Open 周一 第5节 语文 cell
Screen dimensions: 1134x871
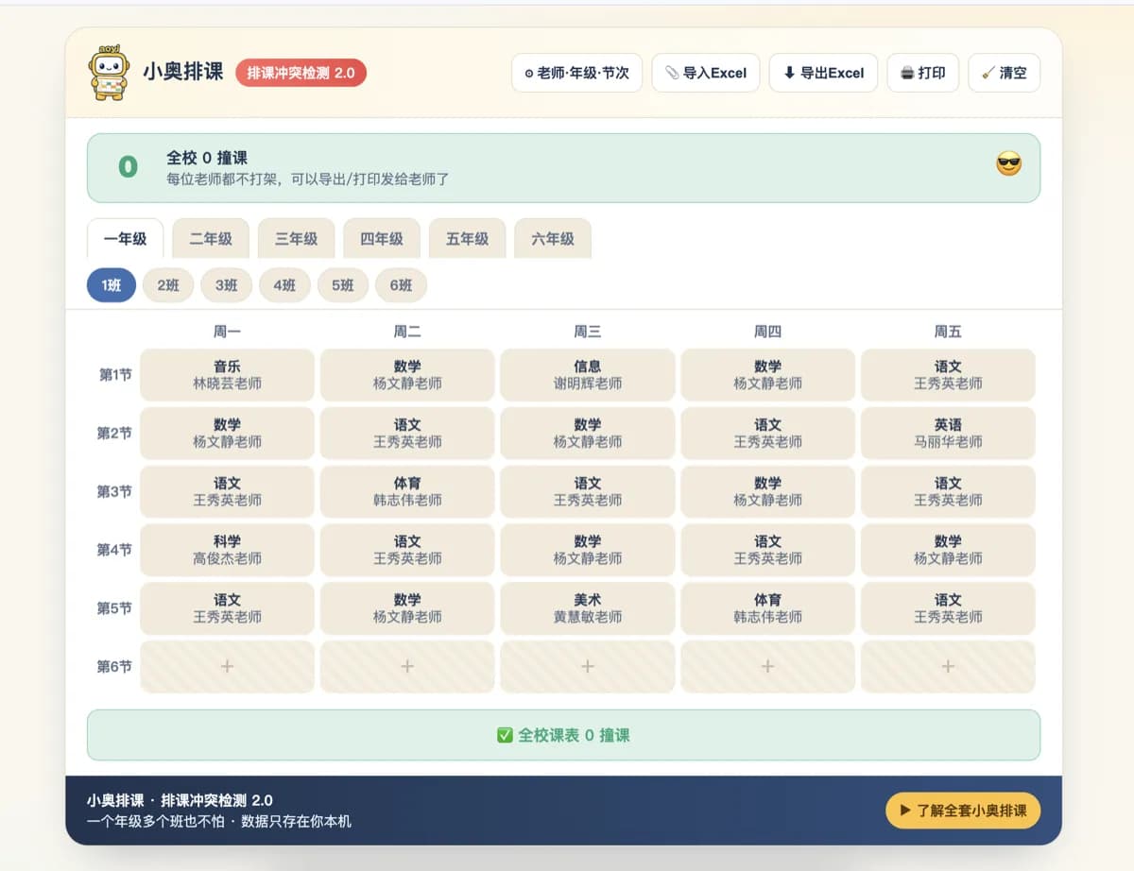point(227,608)
